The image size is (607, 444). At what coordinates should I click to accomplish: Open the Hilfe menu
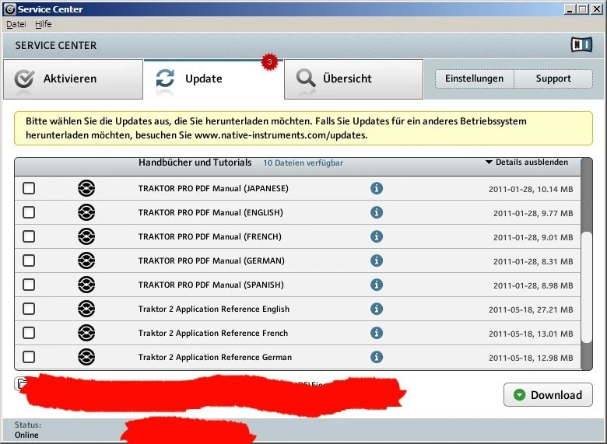pyautogui.click(x=43, y=24)
